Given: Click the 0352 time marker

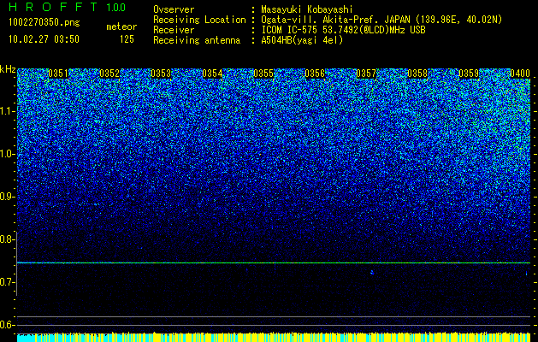Looking at the screenshot, I should coord(109,74).
